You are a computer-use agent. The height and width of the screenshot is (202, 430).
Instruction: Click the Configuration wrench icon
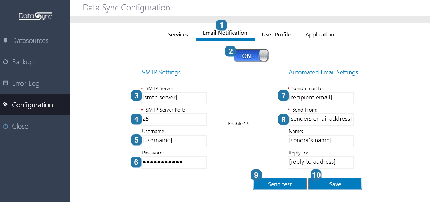pyautogui.click(x=5, y=105)
